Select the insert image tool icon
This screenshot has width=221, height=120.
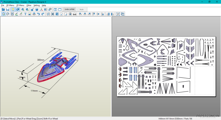click(x=30, y=14)
